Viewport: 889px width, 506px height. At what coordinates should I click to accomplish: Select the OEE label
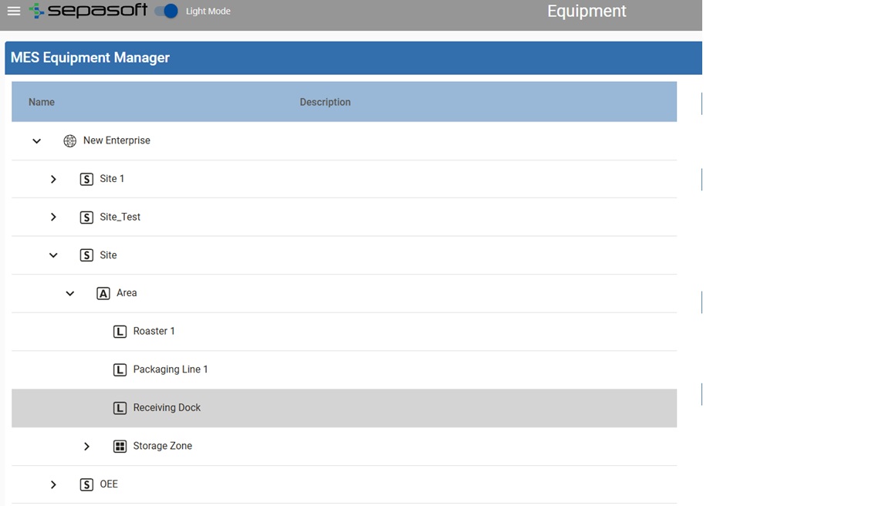pyautogui.click(x=109, y=484)
